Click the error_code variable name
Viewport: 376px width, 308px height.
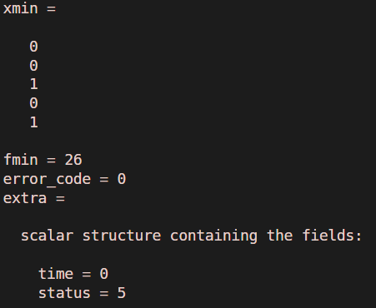coord(47,179)
